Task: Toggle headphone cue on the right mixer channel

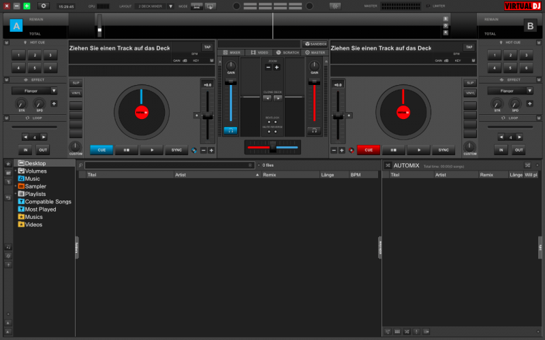Action: click(314, 130)
